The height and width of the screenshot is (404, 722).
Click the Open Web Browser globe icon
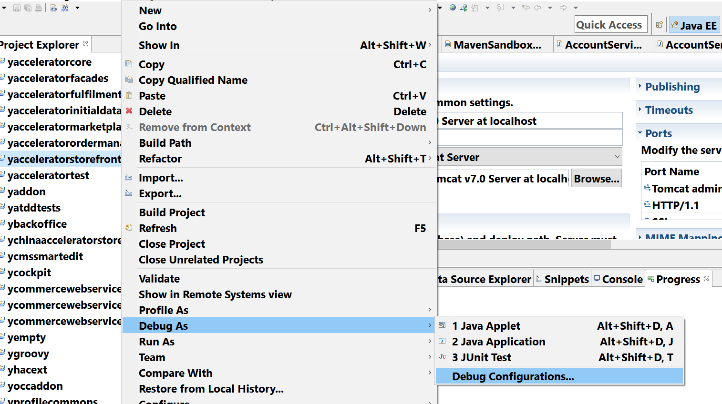453,8
